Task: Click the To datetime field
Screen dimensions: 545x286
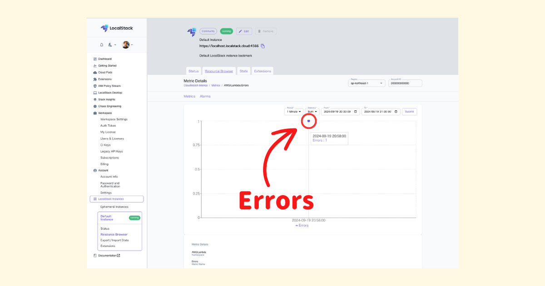Action: [x=381, y=112]
